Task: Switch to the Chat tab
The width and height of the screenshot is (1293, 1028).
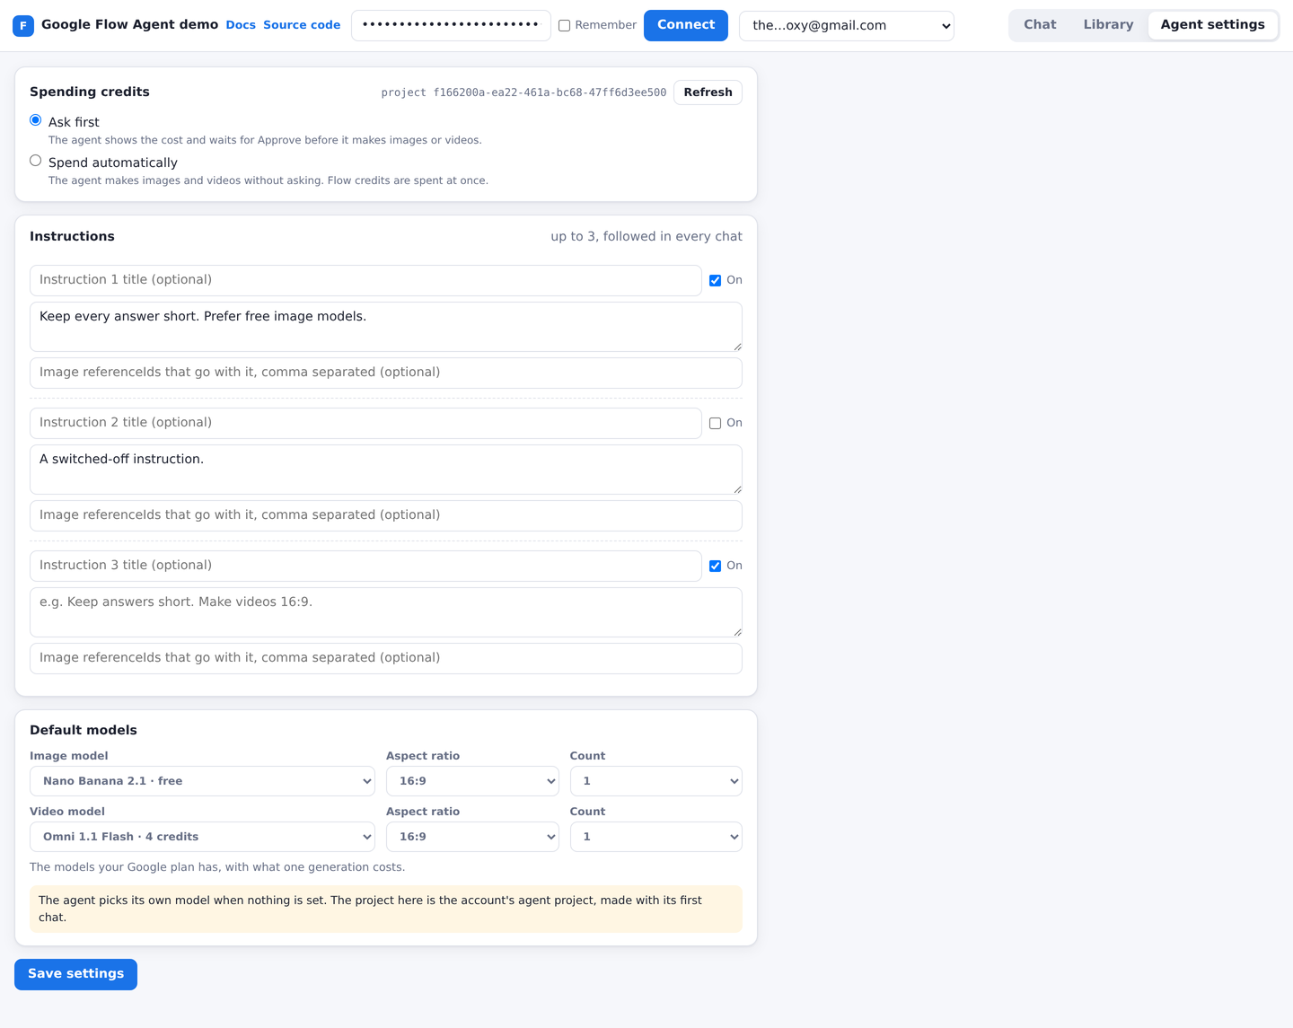Action: click(x=1040, y=25)
